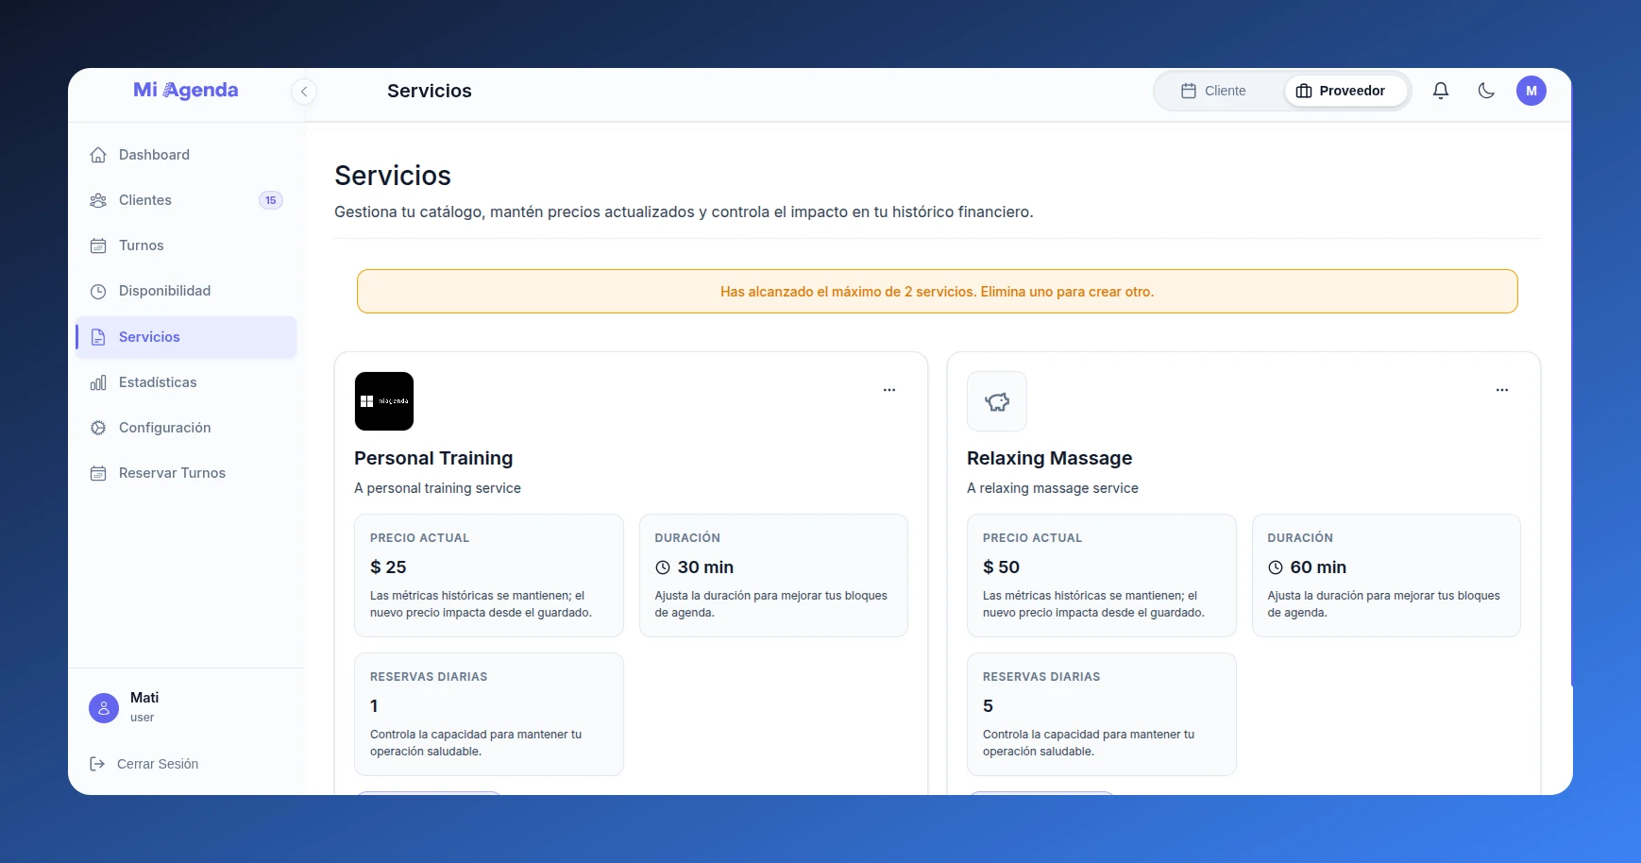Click the 60 min duration value
1641x863 pixels.
pyautogui.click(x=1318, y=567)
